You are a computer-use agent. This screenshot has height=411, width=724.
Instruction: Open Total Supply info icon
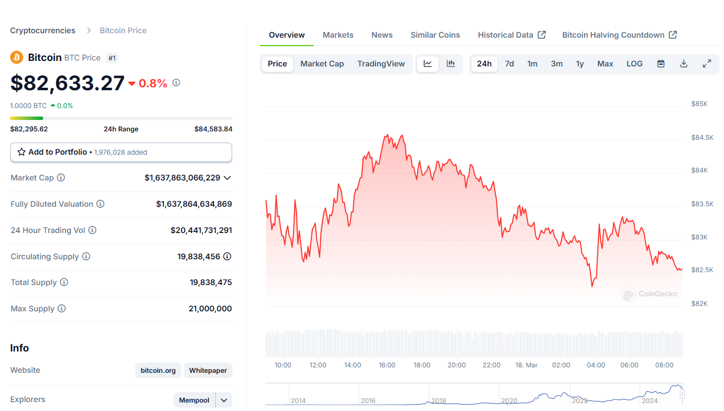(x=64, y=282)
